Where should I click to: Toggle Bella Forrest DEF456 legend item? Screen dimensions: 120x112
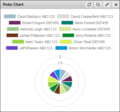[x=85, y=23]
